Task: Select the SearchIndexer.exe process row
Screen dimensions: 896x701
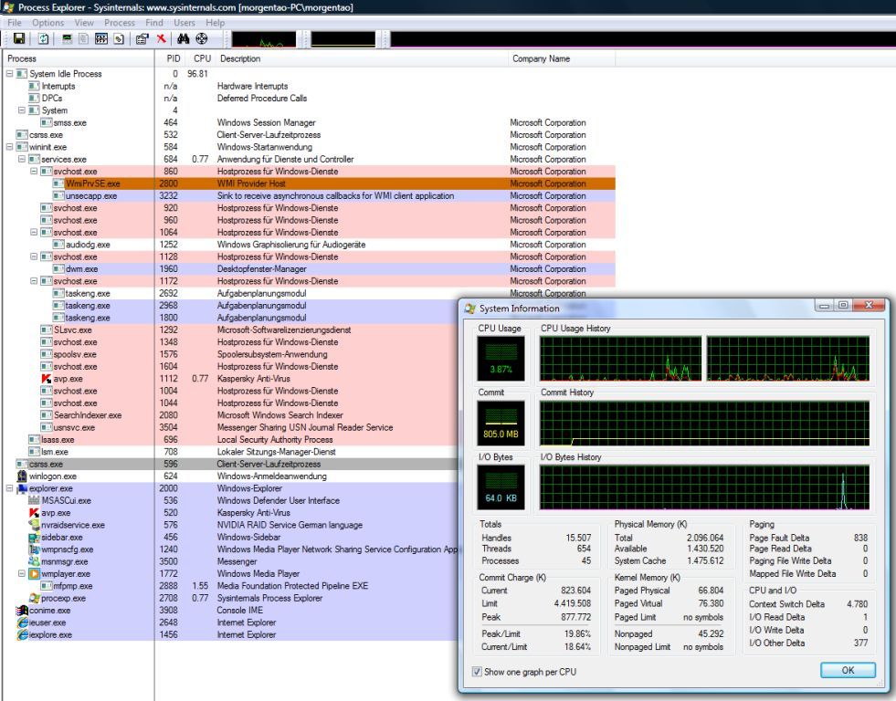Action: [231, 415]
